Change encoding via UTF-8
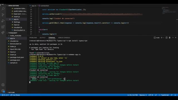 tap(151, 95)
